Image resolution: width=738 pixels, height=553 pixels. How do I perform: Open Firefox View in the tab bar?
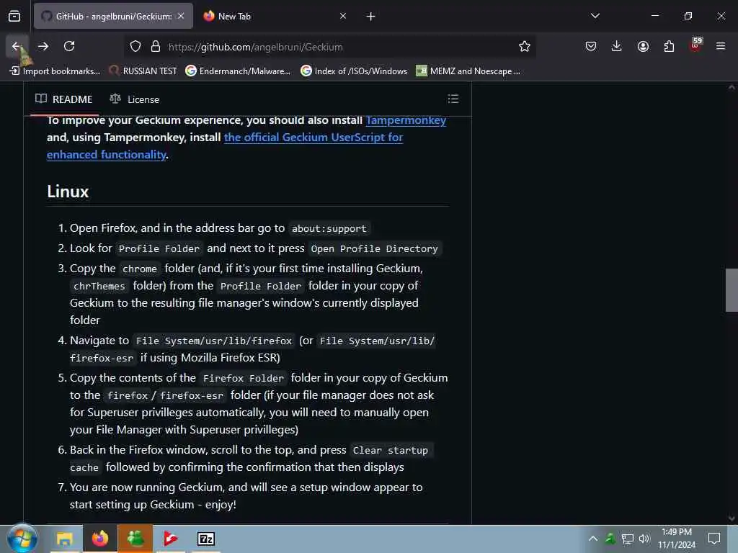click(14, 16)
